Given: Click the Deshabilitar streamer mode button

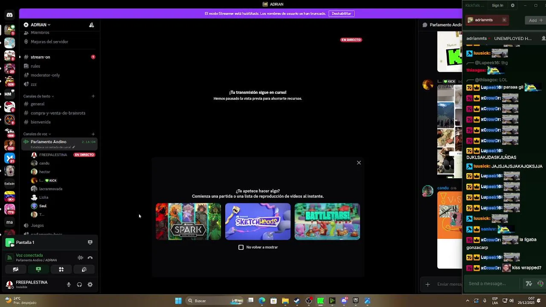Looking at the screenshot, I should pos(341,14).
